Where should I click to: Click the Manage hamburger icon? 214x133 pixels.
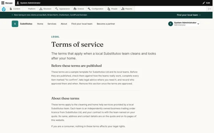(3, 3)
